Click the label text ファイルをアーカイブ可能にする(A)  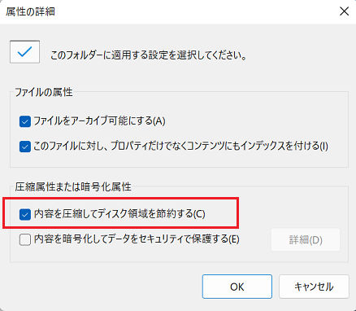click(x=99, y=121)
